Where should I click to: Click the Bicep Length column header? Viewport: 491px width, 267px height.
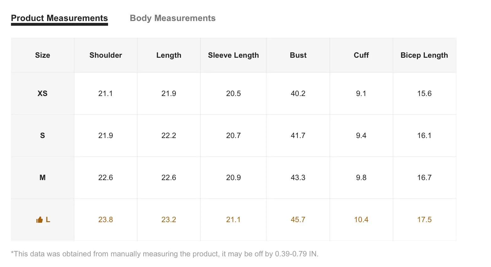[424, 55]
